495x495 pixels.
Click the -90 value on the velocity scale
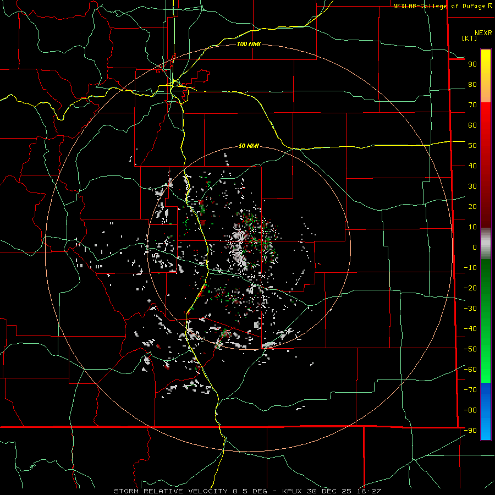(x=470, y=431)
